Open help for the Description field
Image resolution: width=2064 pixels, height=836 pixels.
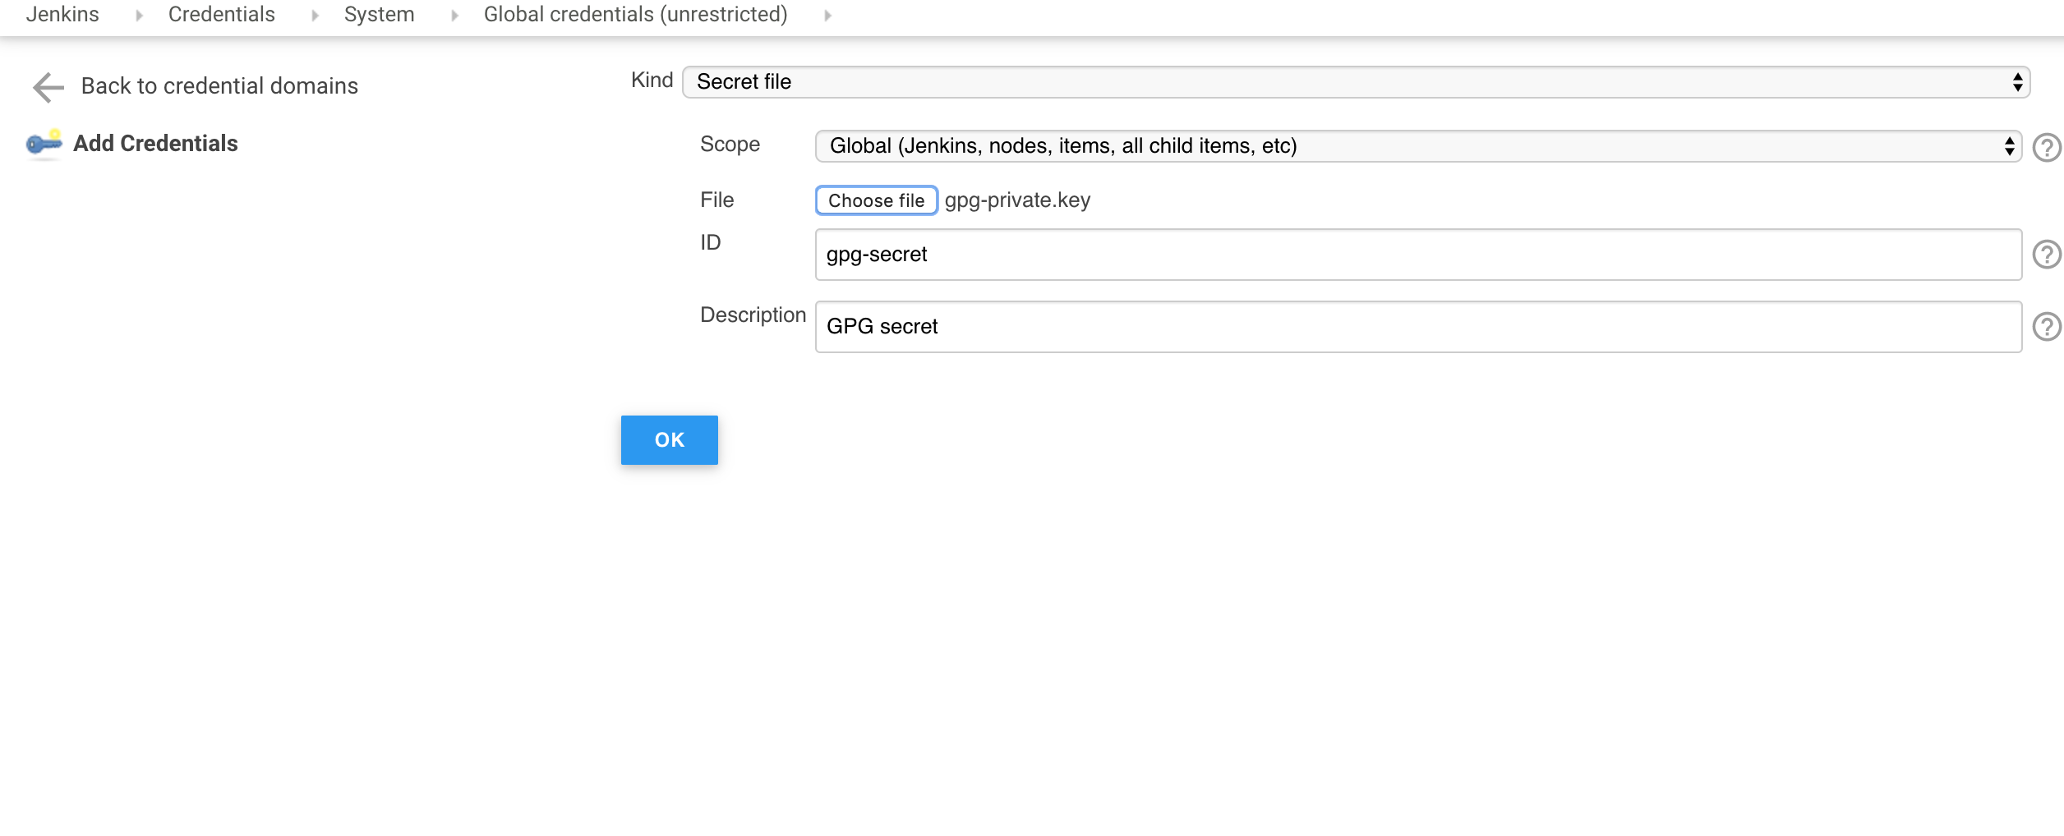tap(2046, 327)
